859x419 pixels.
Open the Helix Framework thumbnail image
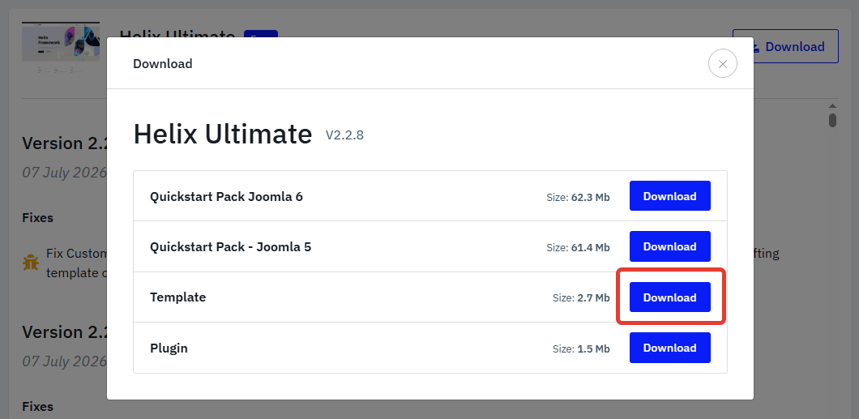(61, 42)
